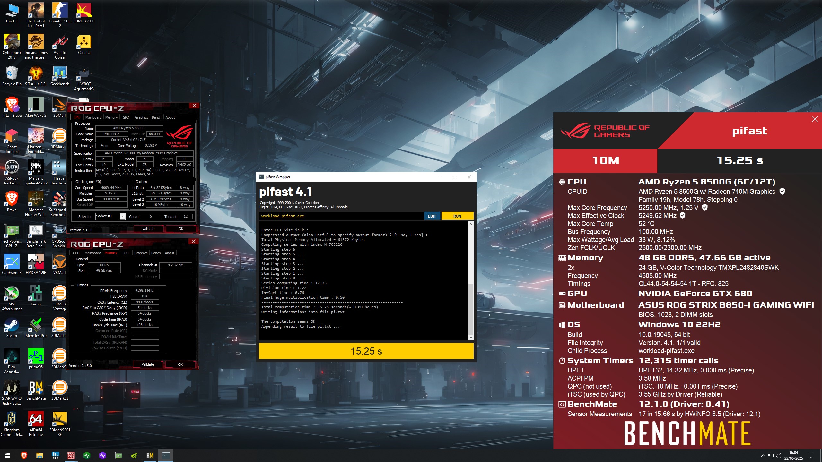
Task: Open CapFrameX desktop icon
Action: tap(12, 265)
